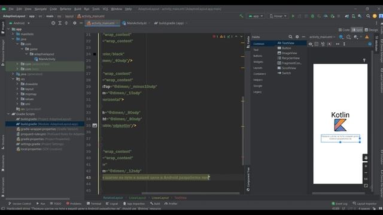The height and width of the screenshot is (215, 383).
Task: Select ImageView in the Palette
Action: coord(287,53)
